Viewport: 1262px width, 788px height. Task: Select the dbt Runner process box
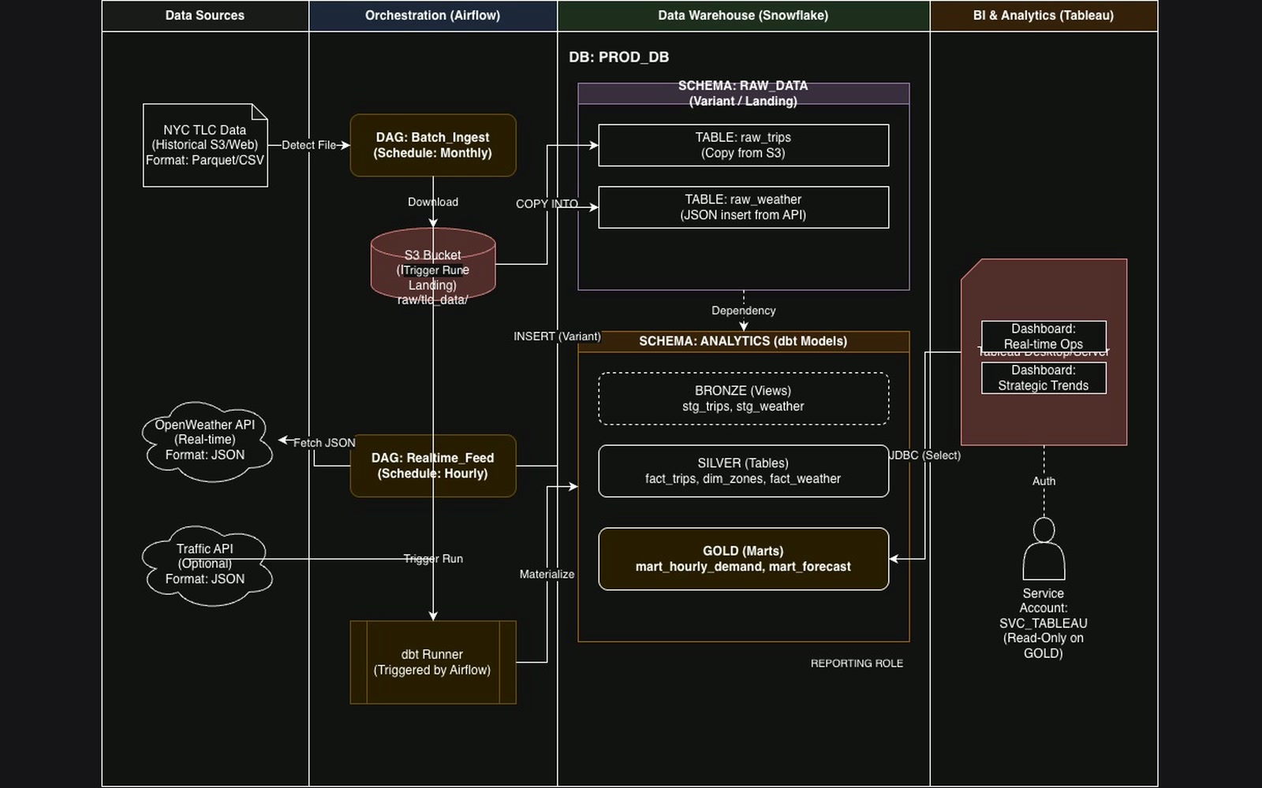point(433,662)
